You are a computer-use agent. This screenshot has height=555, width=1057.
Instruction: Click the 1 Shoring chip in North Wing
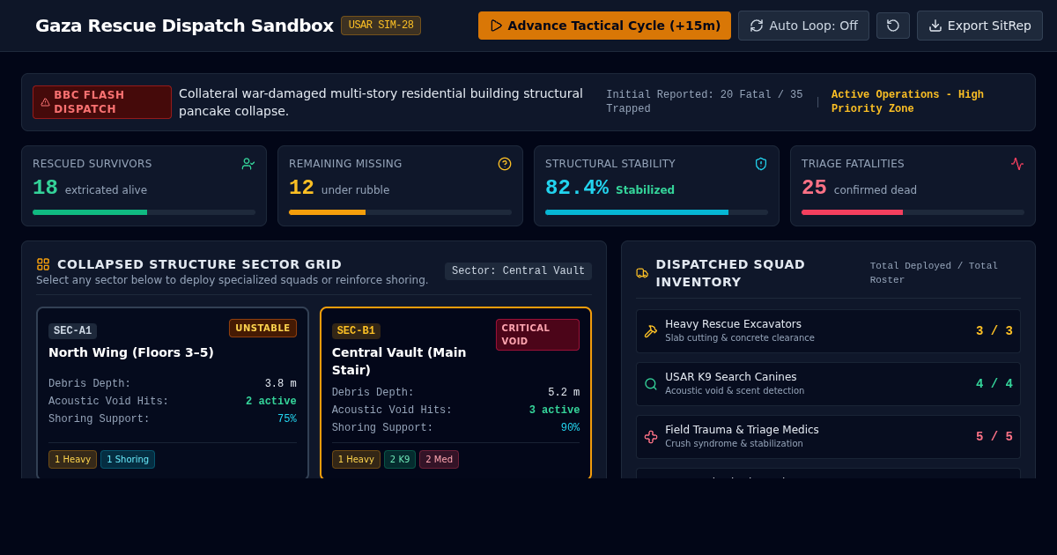128,460
